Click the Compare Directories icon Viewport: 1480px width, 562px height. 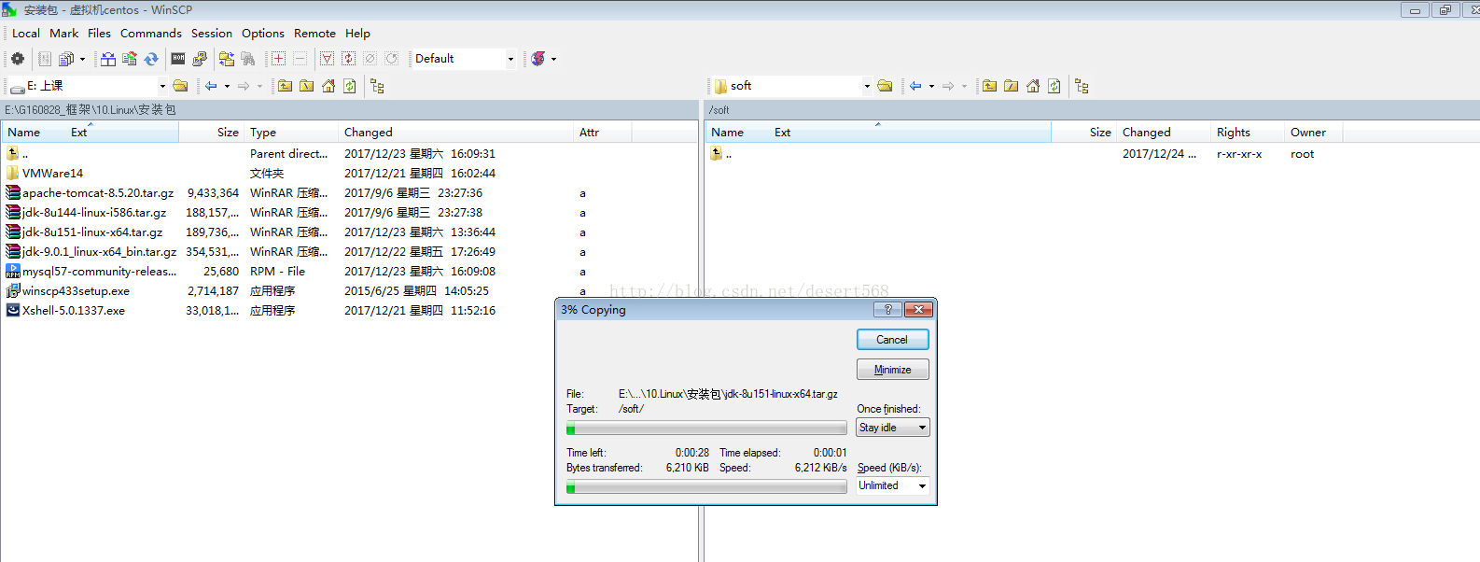coord(108,59)
